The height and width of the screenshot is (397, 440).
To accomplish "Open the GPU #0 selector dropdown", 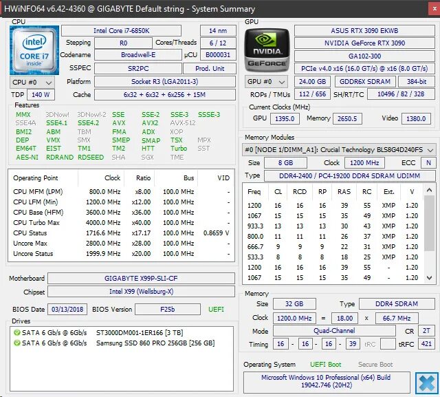I will coord(266,82).
